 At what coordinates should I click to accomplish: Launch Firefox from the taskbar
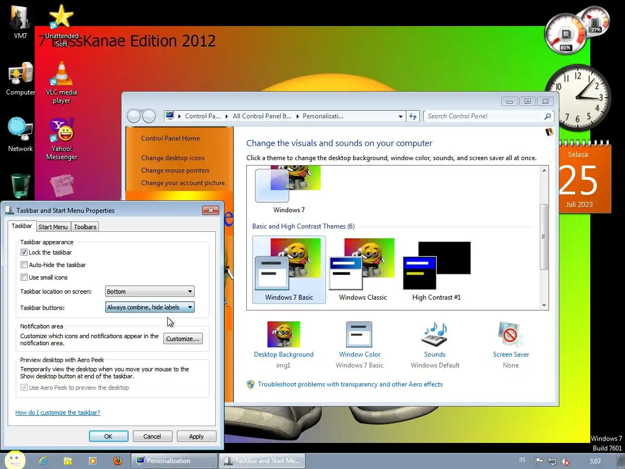118,461
